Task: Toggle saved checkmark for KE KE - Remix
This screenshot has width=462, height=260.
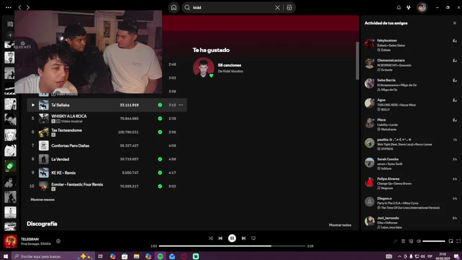Action: point(160,173)
